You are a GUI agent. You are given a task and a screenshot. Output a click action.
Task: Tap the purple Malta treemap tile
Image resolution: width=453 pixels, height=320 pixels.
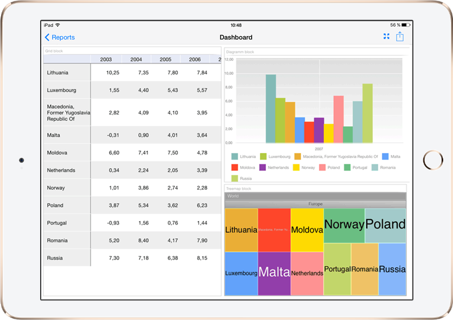274,273
